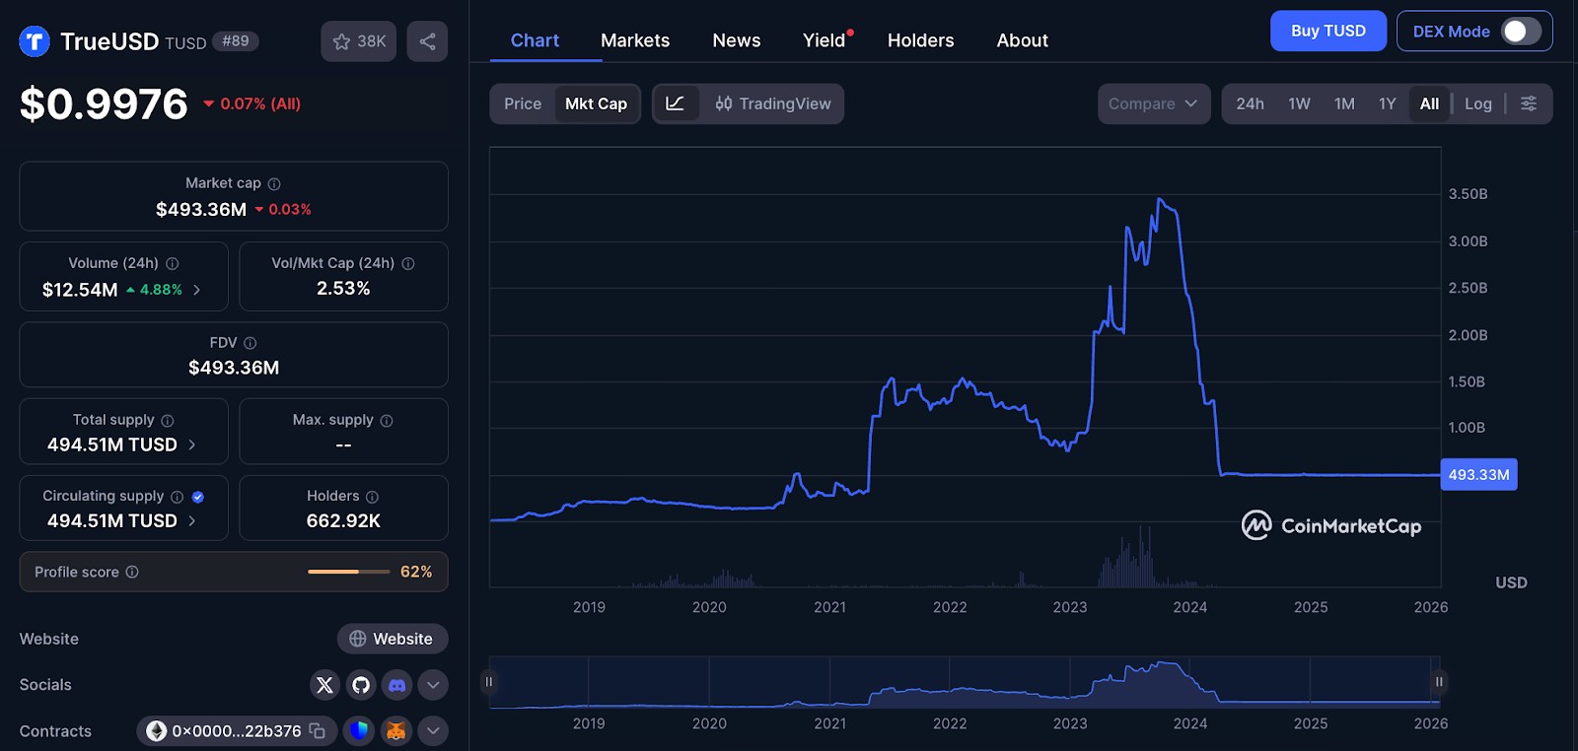Show Market cap info tooltip icon
1578x751 pixels.
click(x=274, y=183)
